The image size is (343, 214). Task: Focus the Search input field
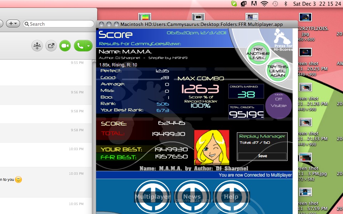[58, 24]
